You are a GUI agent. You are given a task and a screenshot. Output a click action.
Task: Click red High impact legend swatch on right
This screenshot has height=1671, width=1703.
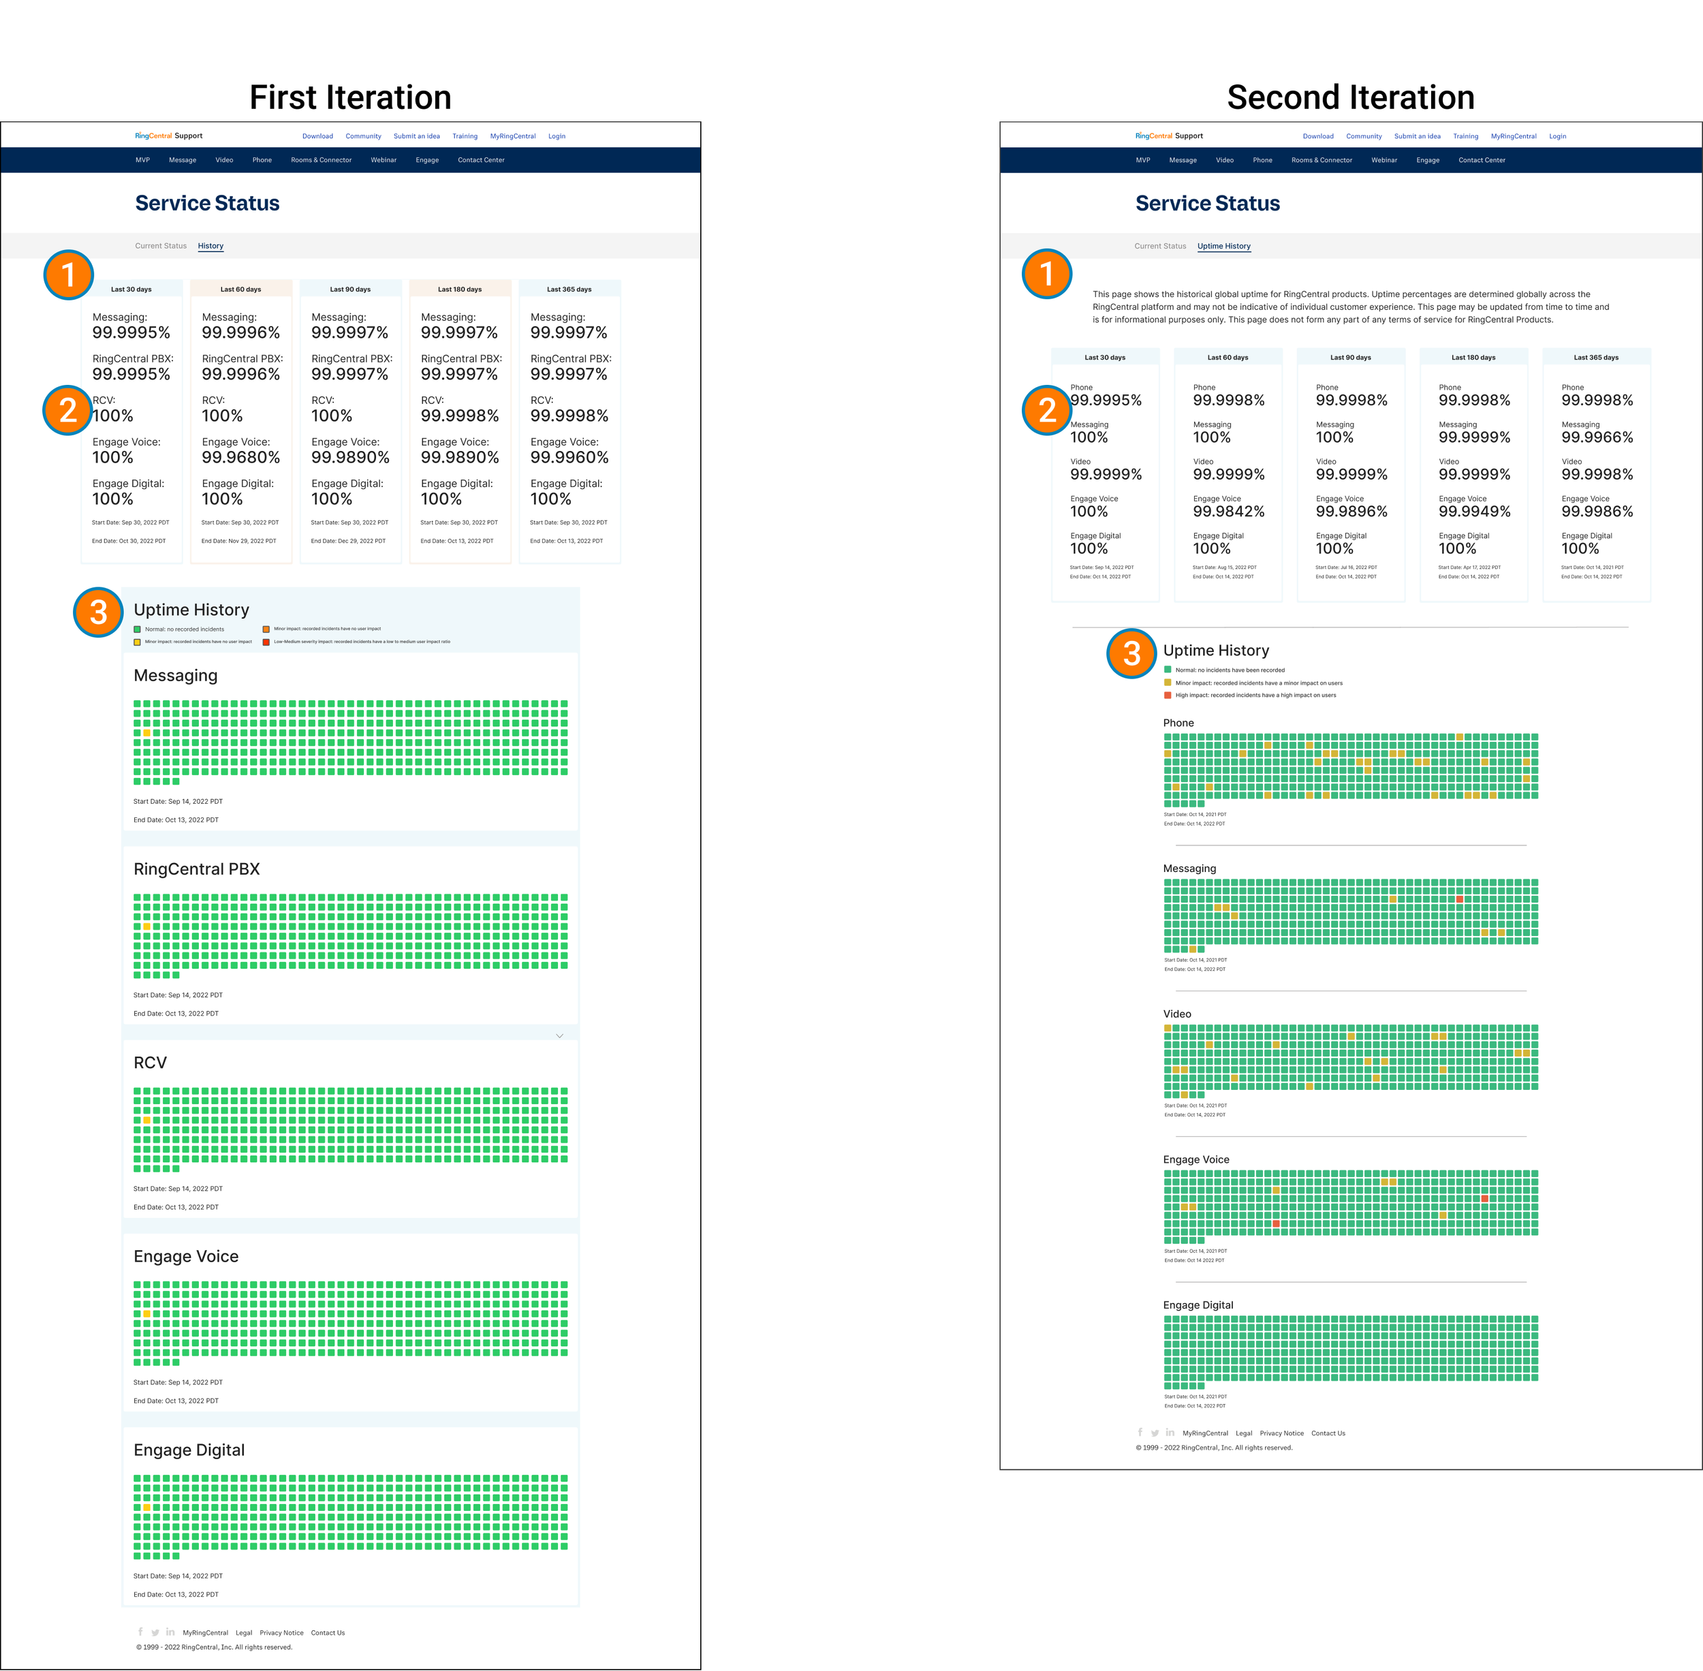[1168, 695]
